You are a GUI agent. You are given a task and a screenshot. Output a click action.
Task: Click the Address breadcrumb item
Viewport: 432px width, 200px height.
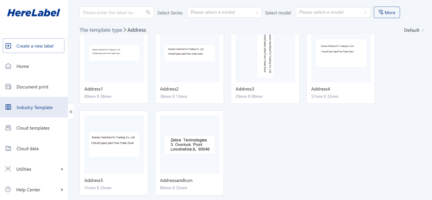click(137, 30)
